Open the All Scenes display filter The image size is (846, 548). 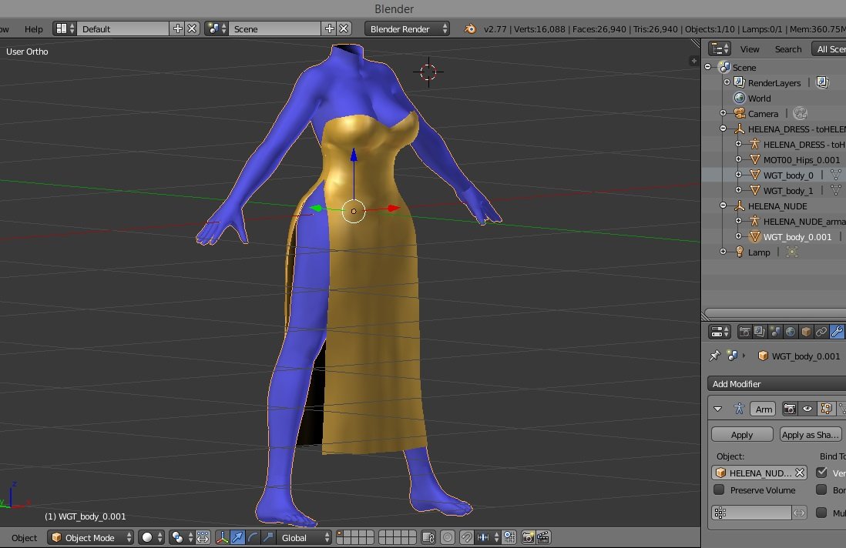click(x=829, y=49)
